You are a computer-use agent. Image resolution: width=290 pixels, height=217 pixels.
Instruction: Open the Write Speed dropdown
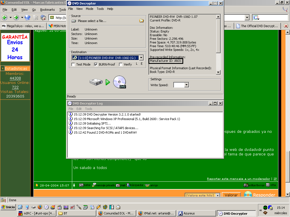(186, 85)
